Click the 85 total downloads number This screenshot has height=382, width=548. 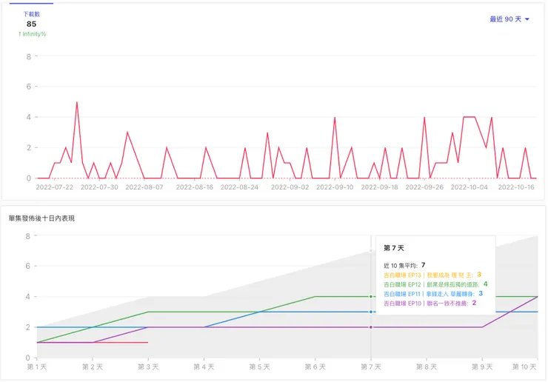[x=31, y=24]
